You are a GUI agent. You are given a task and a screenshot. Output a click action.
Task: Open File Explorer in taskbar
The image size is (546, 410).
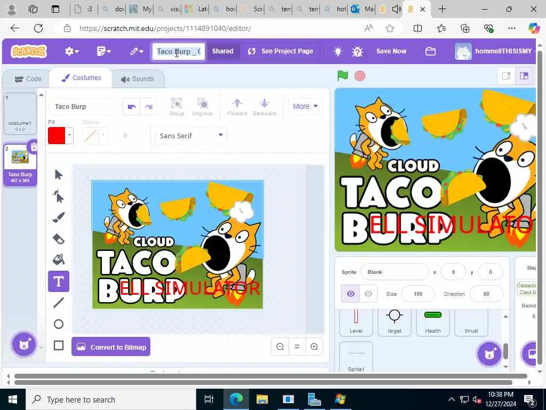tap(262, 399)
